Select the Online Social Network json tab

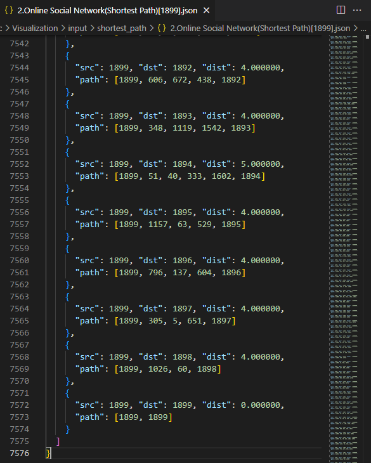[107, 11]
